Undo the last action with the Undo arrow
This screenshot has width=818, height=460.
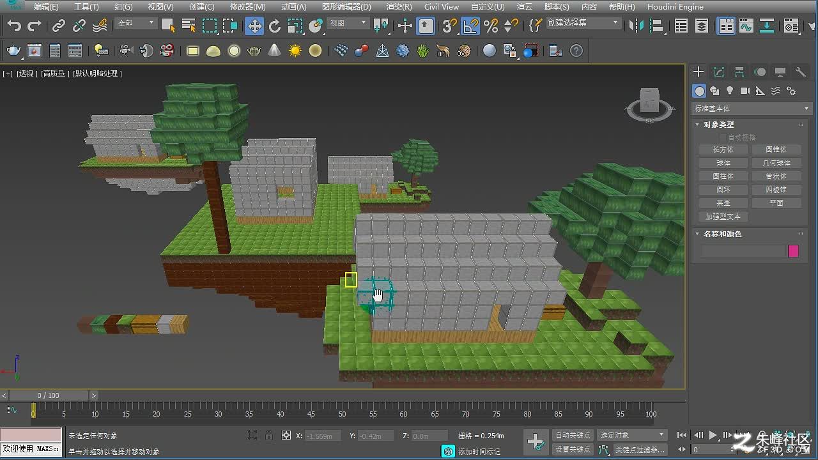14,26
